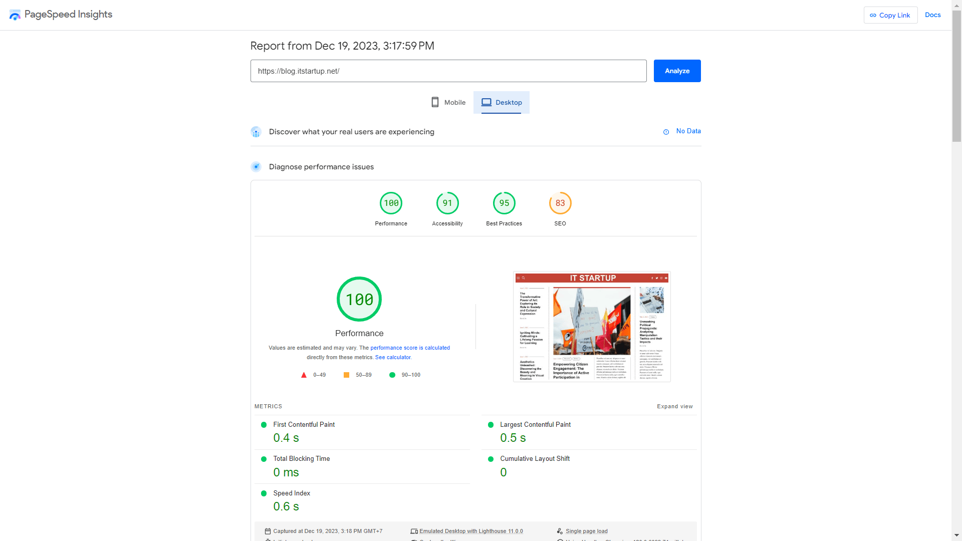Click the green dot beside Speed Index
962x541 pixels.
tap(264, 493)
